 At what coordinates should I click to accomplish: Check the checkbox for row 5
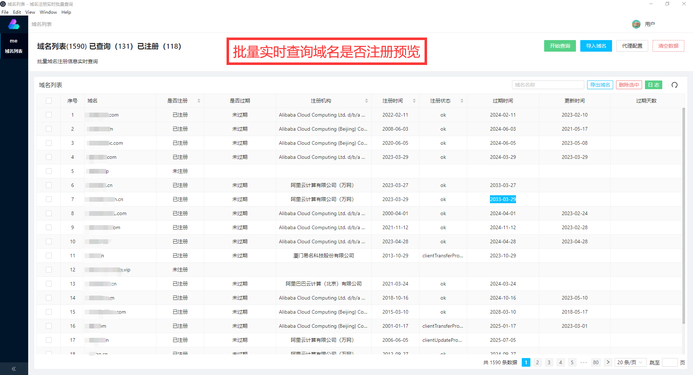pos(49,171)
